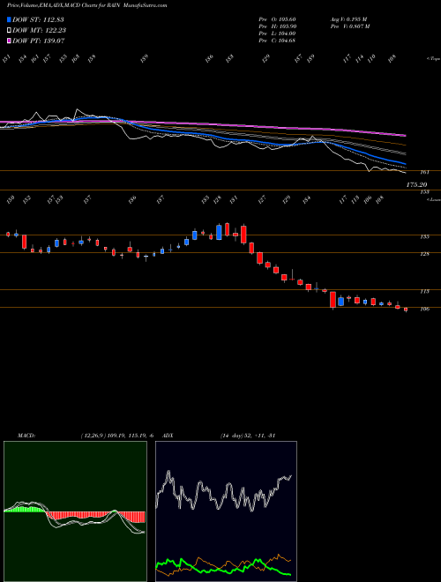Click the 'Pre C: 104.68' value
The width and height of the screenshot is (441, 582).
(277, 41)
